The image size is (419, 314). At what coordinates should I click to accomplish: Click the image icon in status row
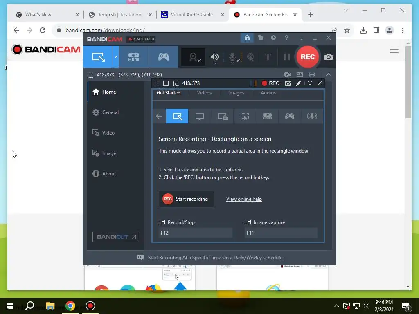(300, 74)
